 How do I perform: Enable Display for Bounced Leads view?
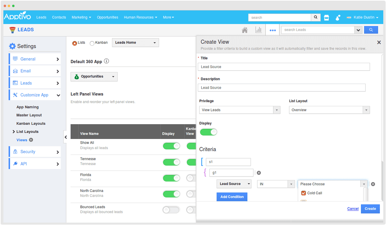(171, 210)
